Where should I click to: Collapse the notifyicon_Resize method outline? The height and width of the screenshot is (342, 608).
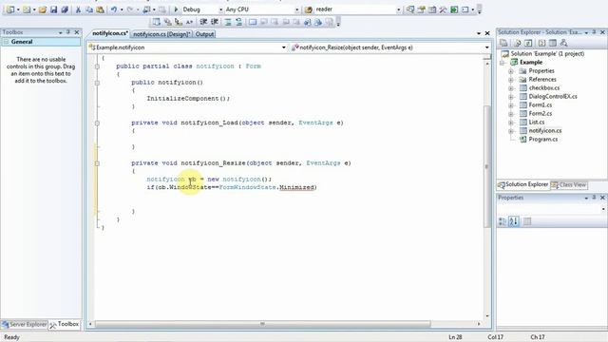[97, 163]
